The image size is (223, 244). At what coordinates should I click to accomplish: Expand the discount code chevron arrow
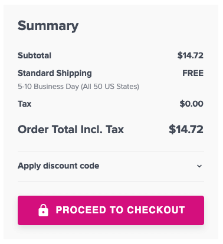coord(199,166)
